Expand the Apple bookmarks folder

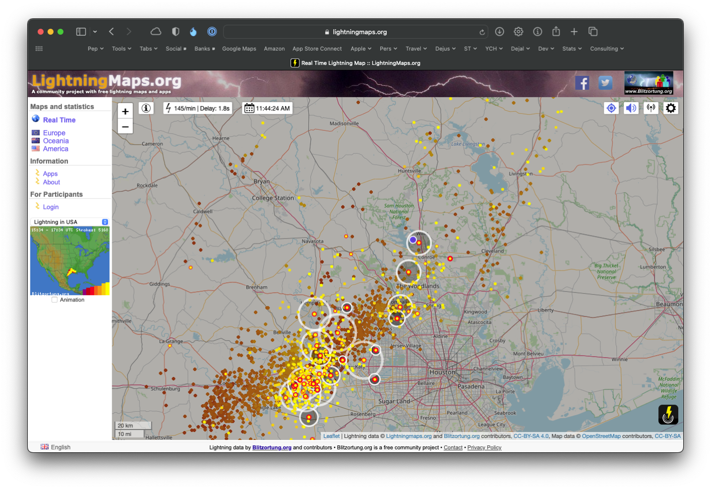click(x=361, y=49)
